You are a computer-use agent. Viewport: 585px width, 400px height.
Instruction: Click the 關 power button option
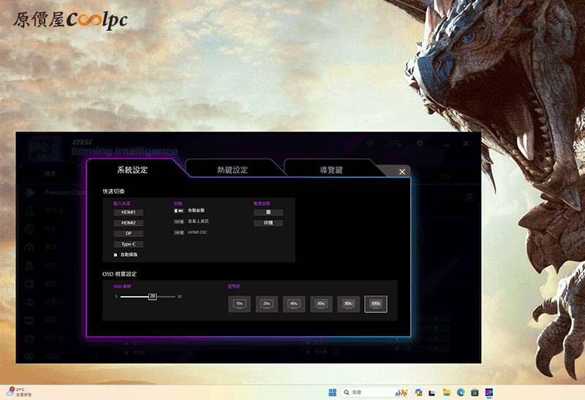click(268, 212)
